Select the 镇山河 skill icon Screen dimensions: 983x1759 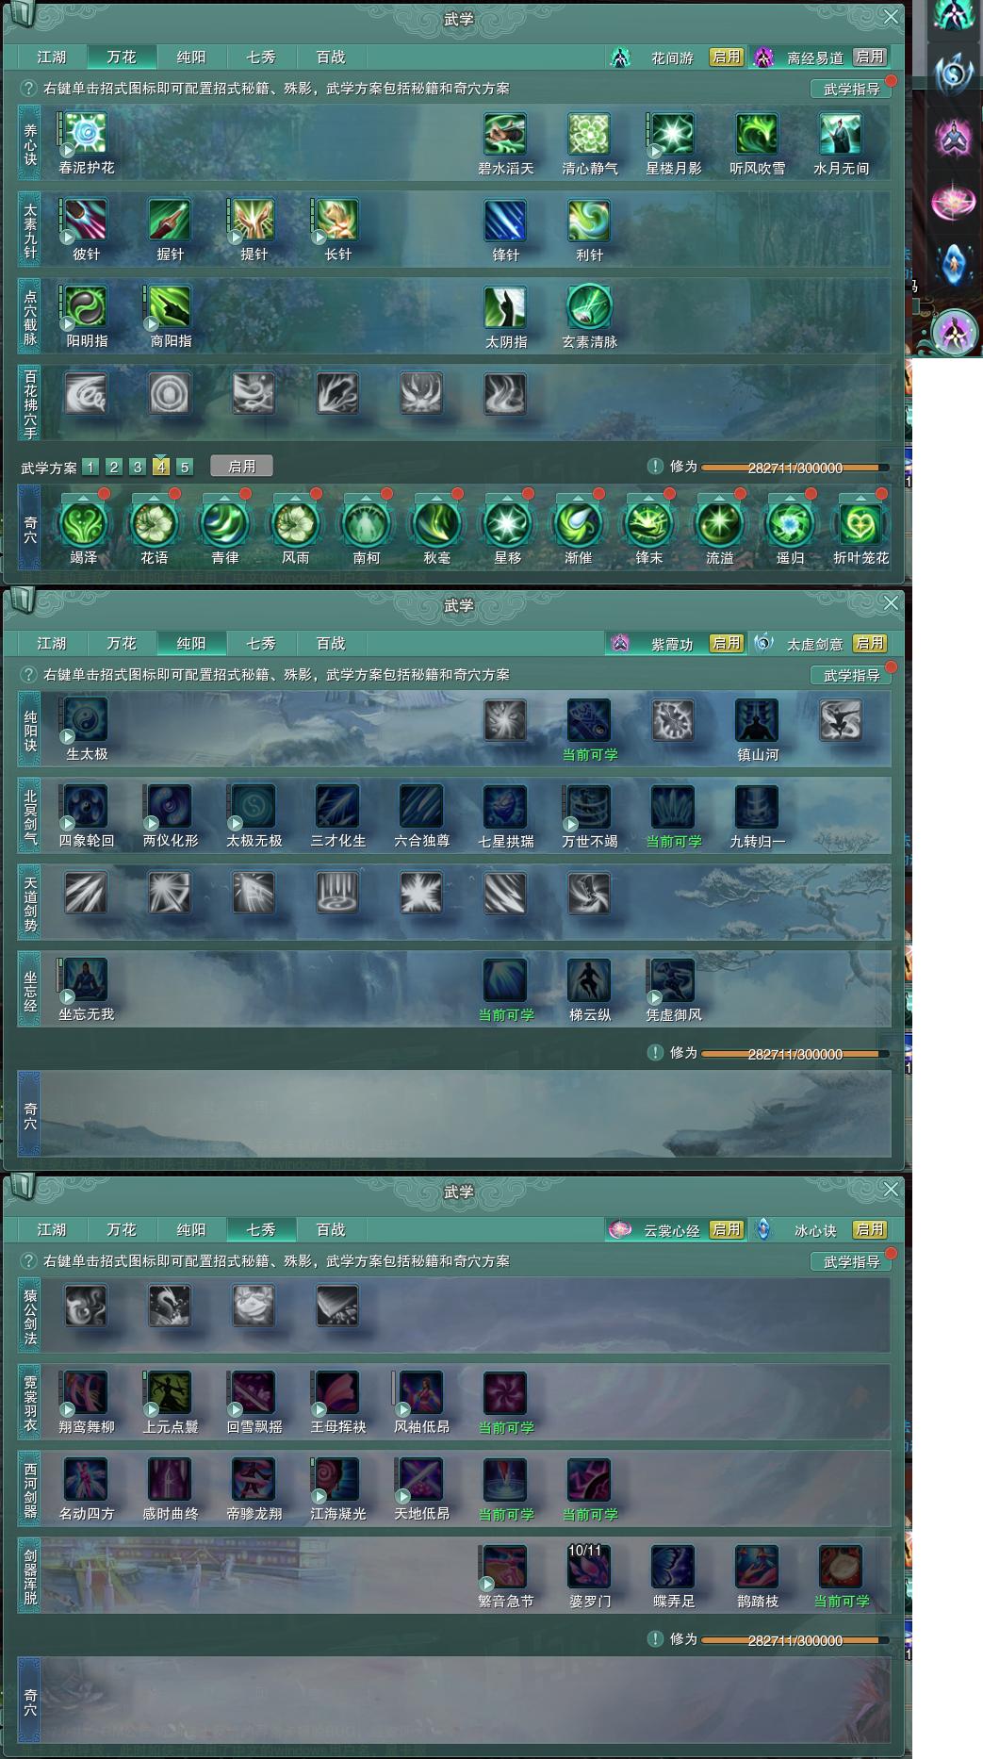(757, 721)
